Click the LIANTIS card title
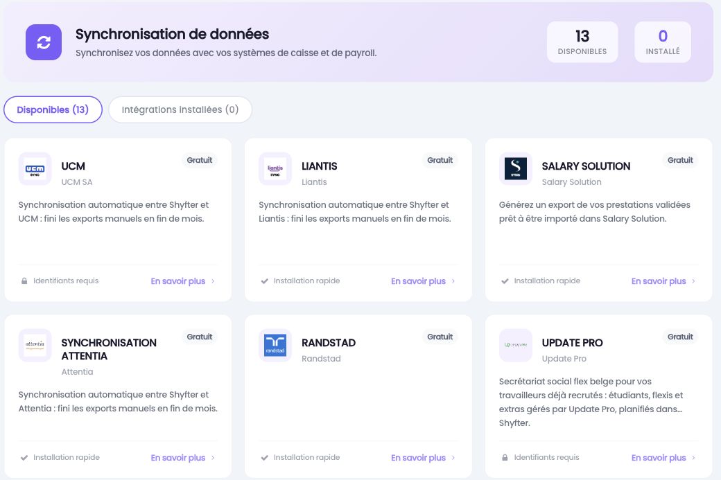This screenshot has height=480, width=721. [x=319, y=166]
